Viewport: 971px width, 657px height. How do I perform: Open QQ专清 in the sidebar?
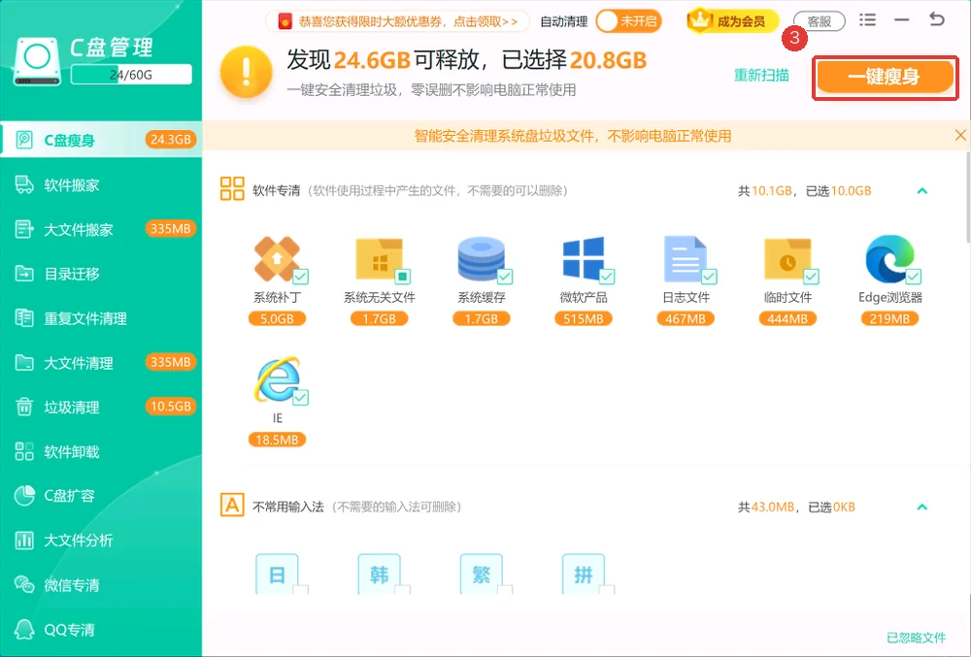point(101,630)
